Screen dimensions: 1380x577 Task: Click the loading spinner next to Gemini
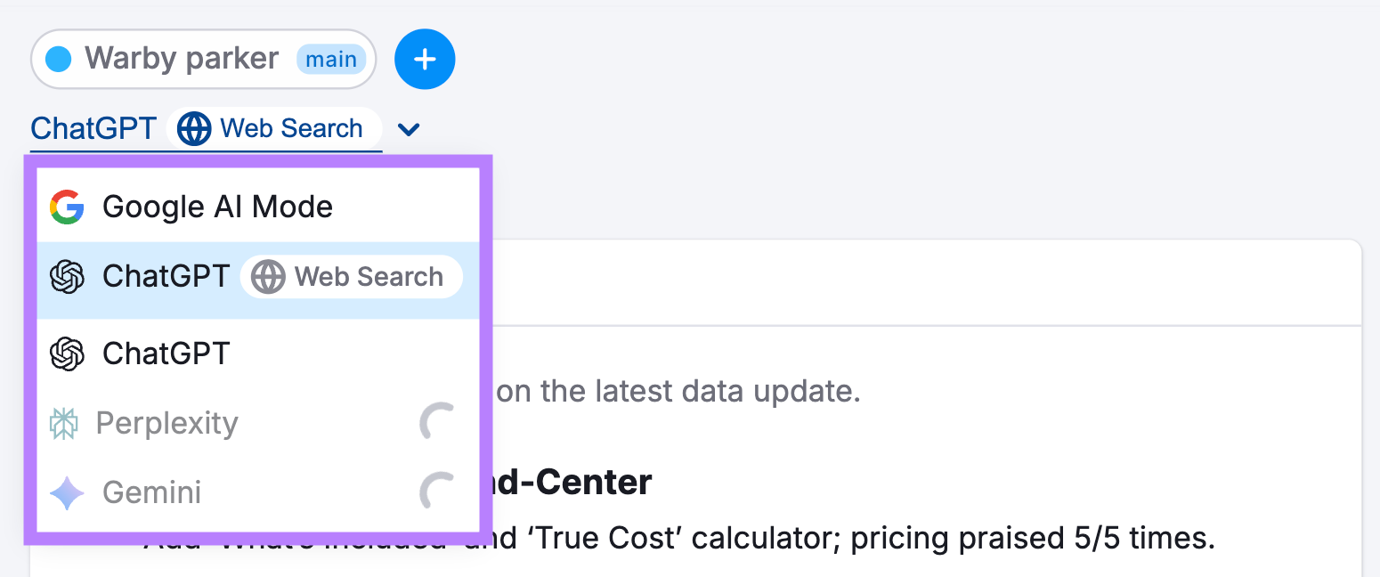(x=437, y=492)
